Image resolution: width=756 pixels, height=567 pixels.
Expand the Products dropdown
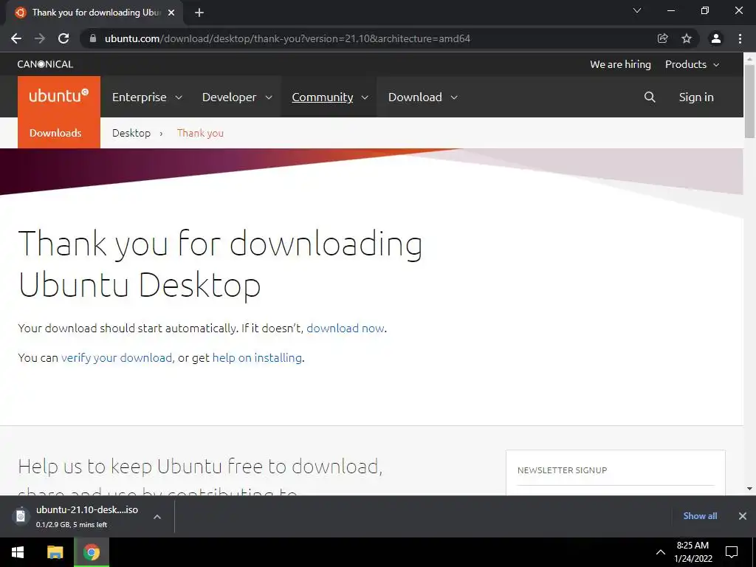point(693,64)
